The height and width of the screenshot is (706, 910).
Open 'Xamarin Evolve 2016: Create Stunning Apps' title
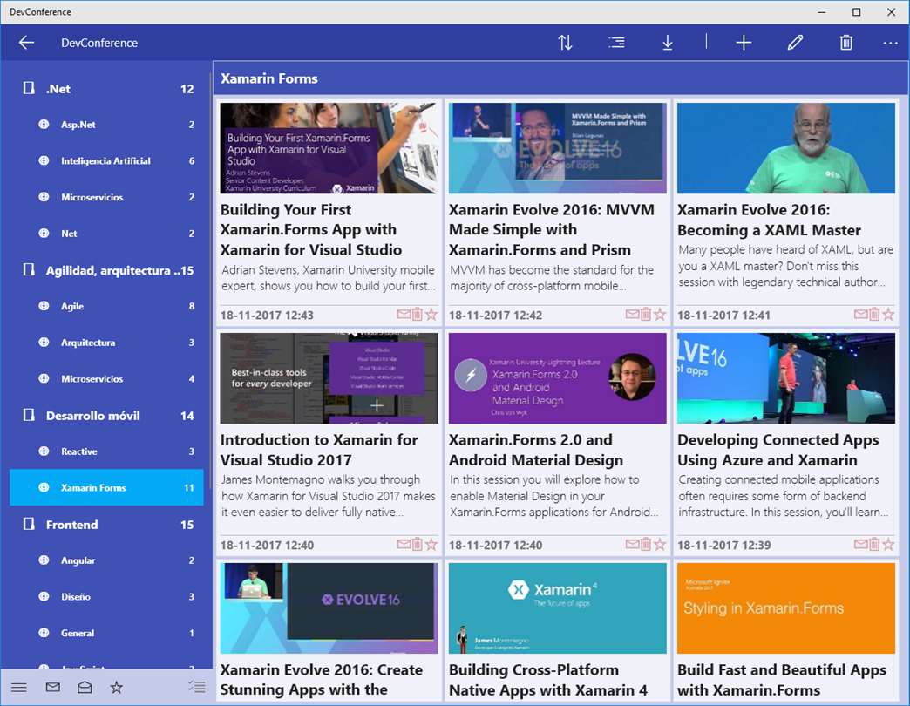(x=322, y=679)
